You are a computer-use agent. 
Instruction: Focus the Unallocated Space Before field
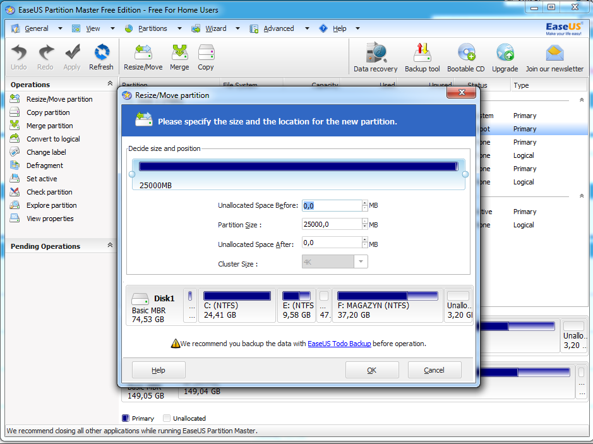(332, 205)
